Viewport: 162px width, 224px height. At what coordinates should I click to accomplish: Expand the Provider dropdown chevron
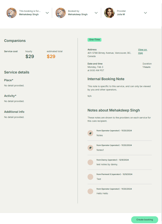[x=145, y=13]
